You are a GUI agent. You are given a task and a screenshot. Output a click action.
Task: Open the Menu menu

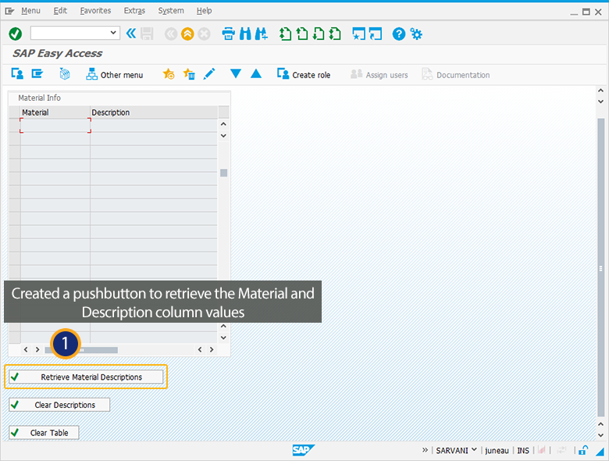[x=30, y=11]
